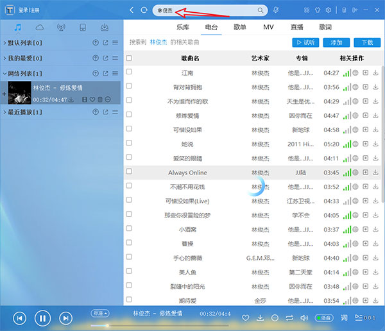385x331 pixels.
Task: Expand the 默认列表 playlist
Action: [x=4, y=43]
